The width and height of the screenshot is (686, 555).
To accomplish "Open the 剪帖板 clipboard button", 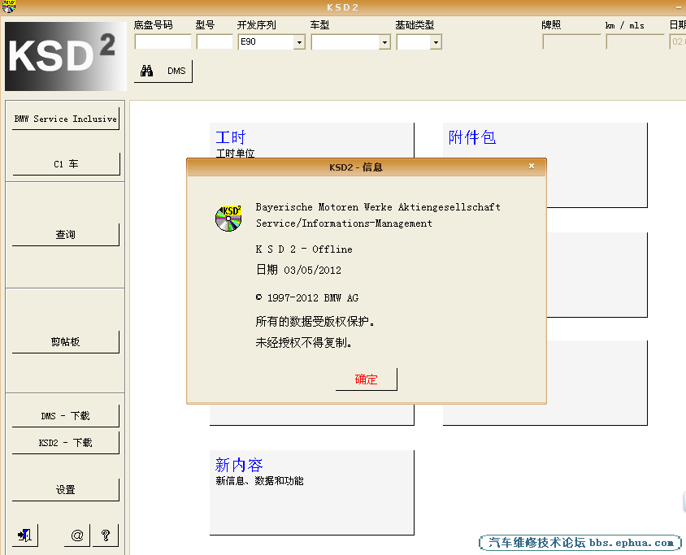I will 66,341.
